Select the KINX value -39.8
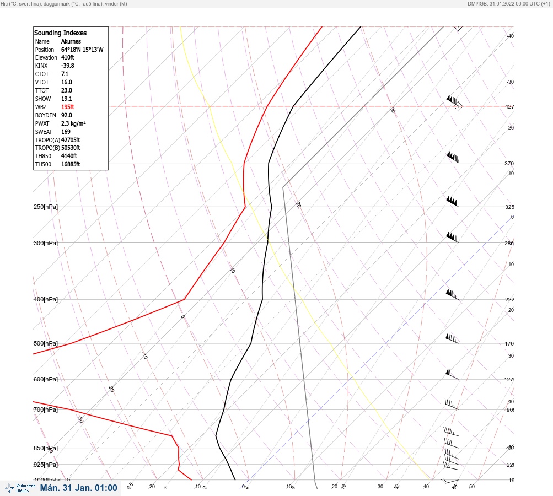 tap(68, 66)
